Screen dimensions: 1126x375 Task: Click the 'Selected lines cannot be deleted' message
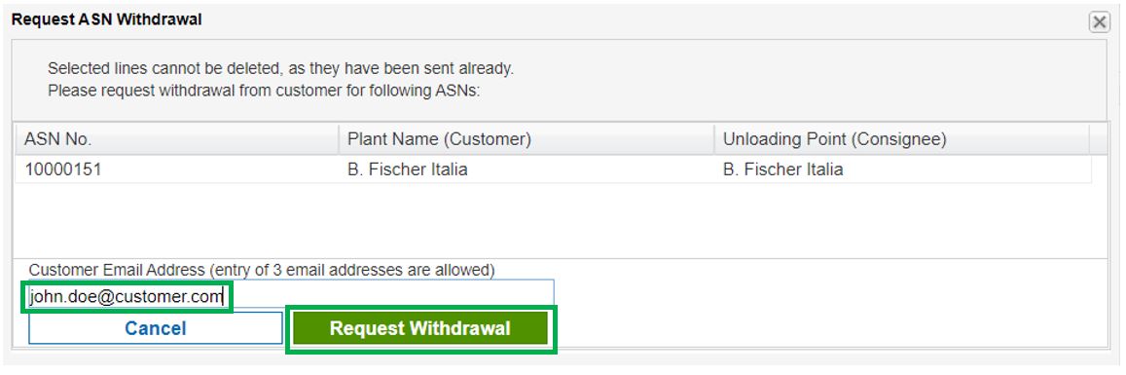click(281, 70)
